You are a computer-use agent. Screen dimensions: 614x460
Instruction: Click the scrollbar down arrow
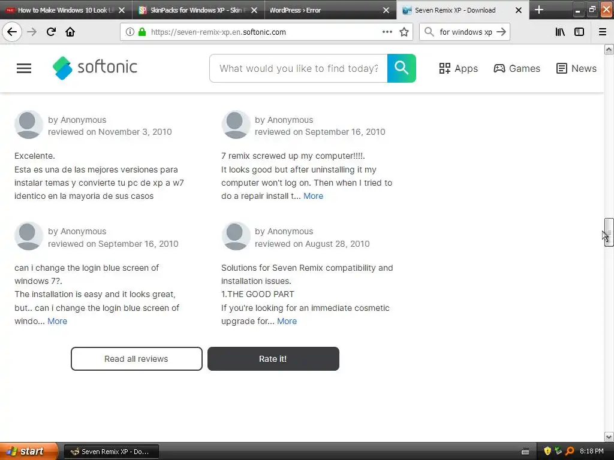click(609, 437)
